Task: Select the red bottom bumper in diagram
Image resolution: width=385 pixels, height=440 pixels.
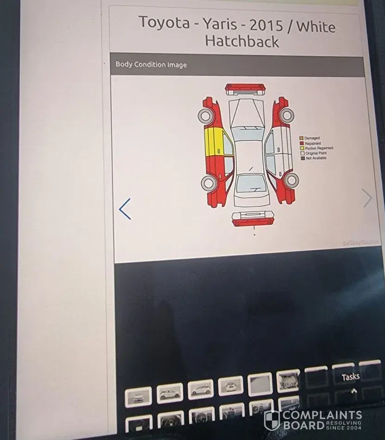Action: 253,223
